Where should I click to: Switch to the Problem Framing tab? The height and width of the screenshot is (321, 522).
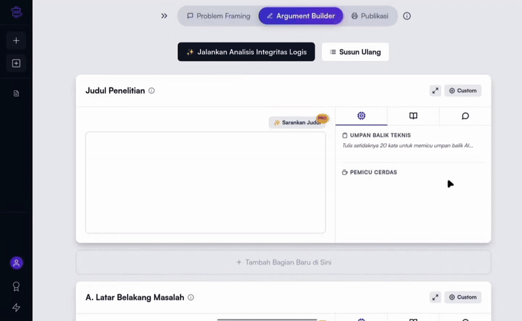pos(218,16)
